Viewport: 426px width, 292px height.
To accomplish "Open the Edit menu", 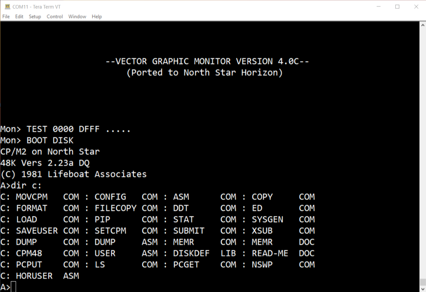I will pos(19,16).
